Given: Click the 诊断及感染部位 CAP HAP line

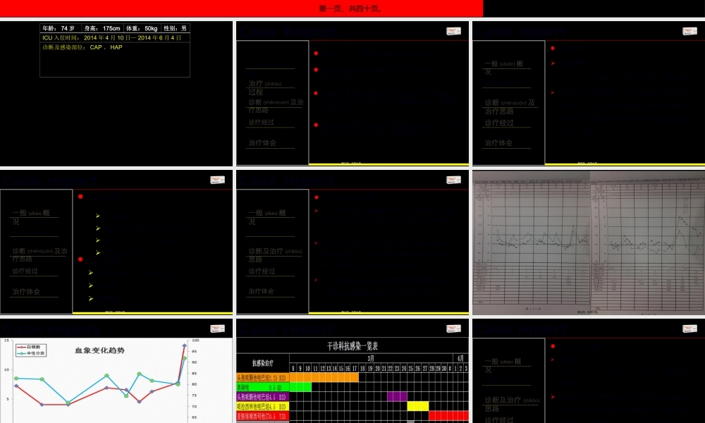Looking at the screenshot, I should click(82, 47).
